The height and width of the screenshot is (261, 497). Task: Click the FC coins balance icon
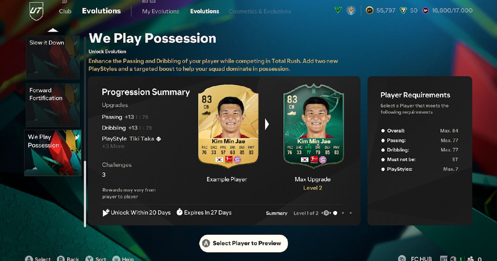point(369,11)
